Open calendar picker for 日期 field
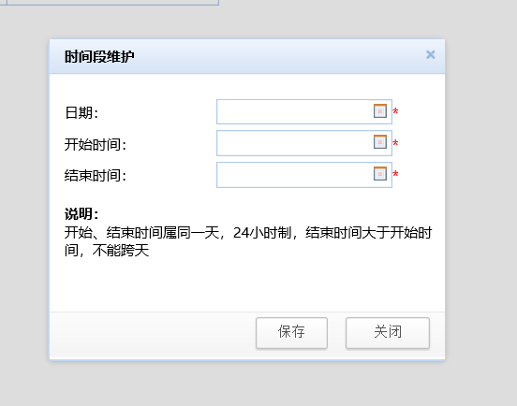Screen dimensions: 517x406 (380, 110)
